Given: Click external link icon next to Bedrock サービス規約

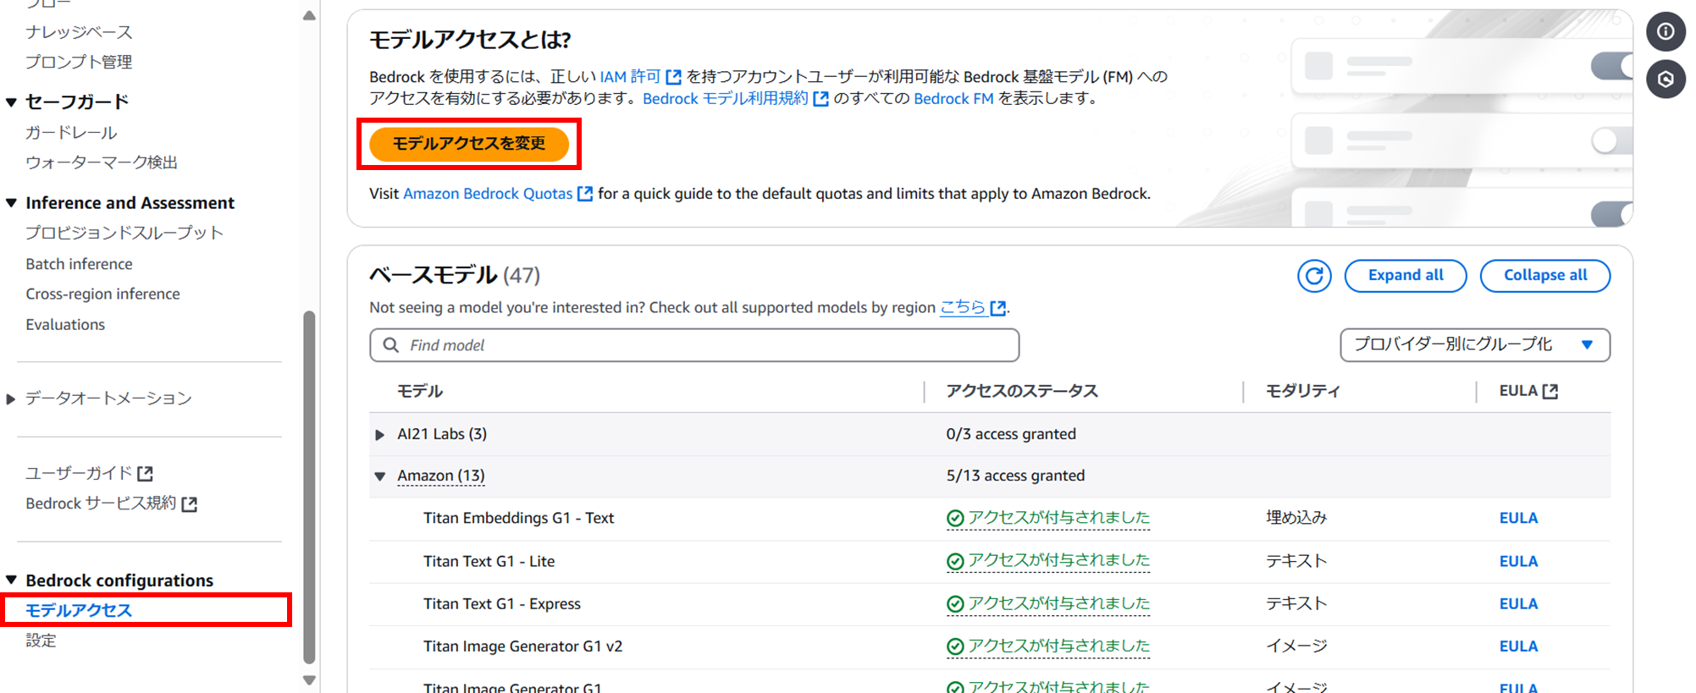Looking at the screenshot, I should (x=190, y=504).
